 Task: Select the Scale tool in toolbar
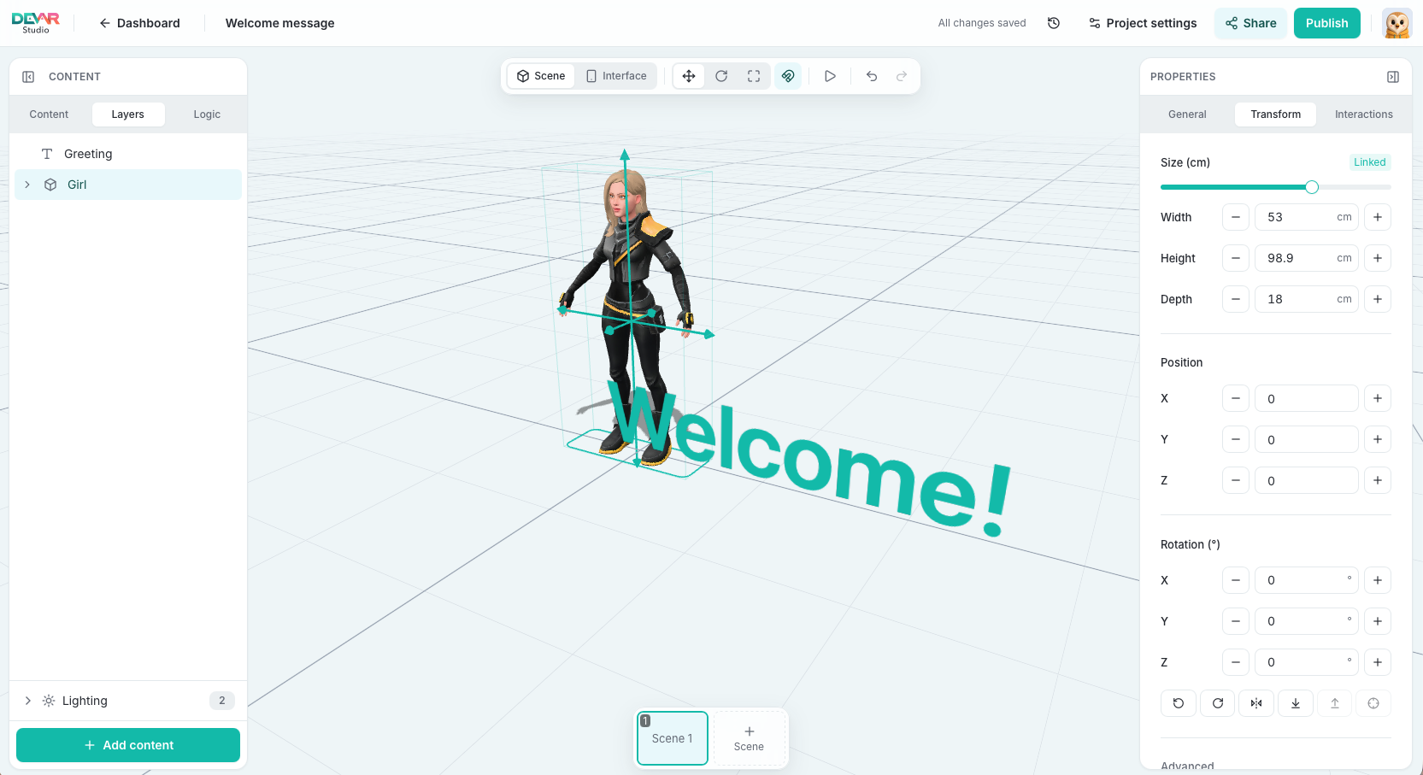[x=754, y=76]
